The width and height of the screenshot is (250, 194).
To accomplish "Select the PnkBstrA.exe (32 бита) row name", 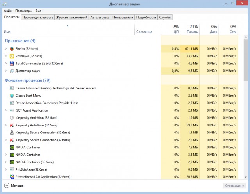I will click(x=31, y=169).
